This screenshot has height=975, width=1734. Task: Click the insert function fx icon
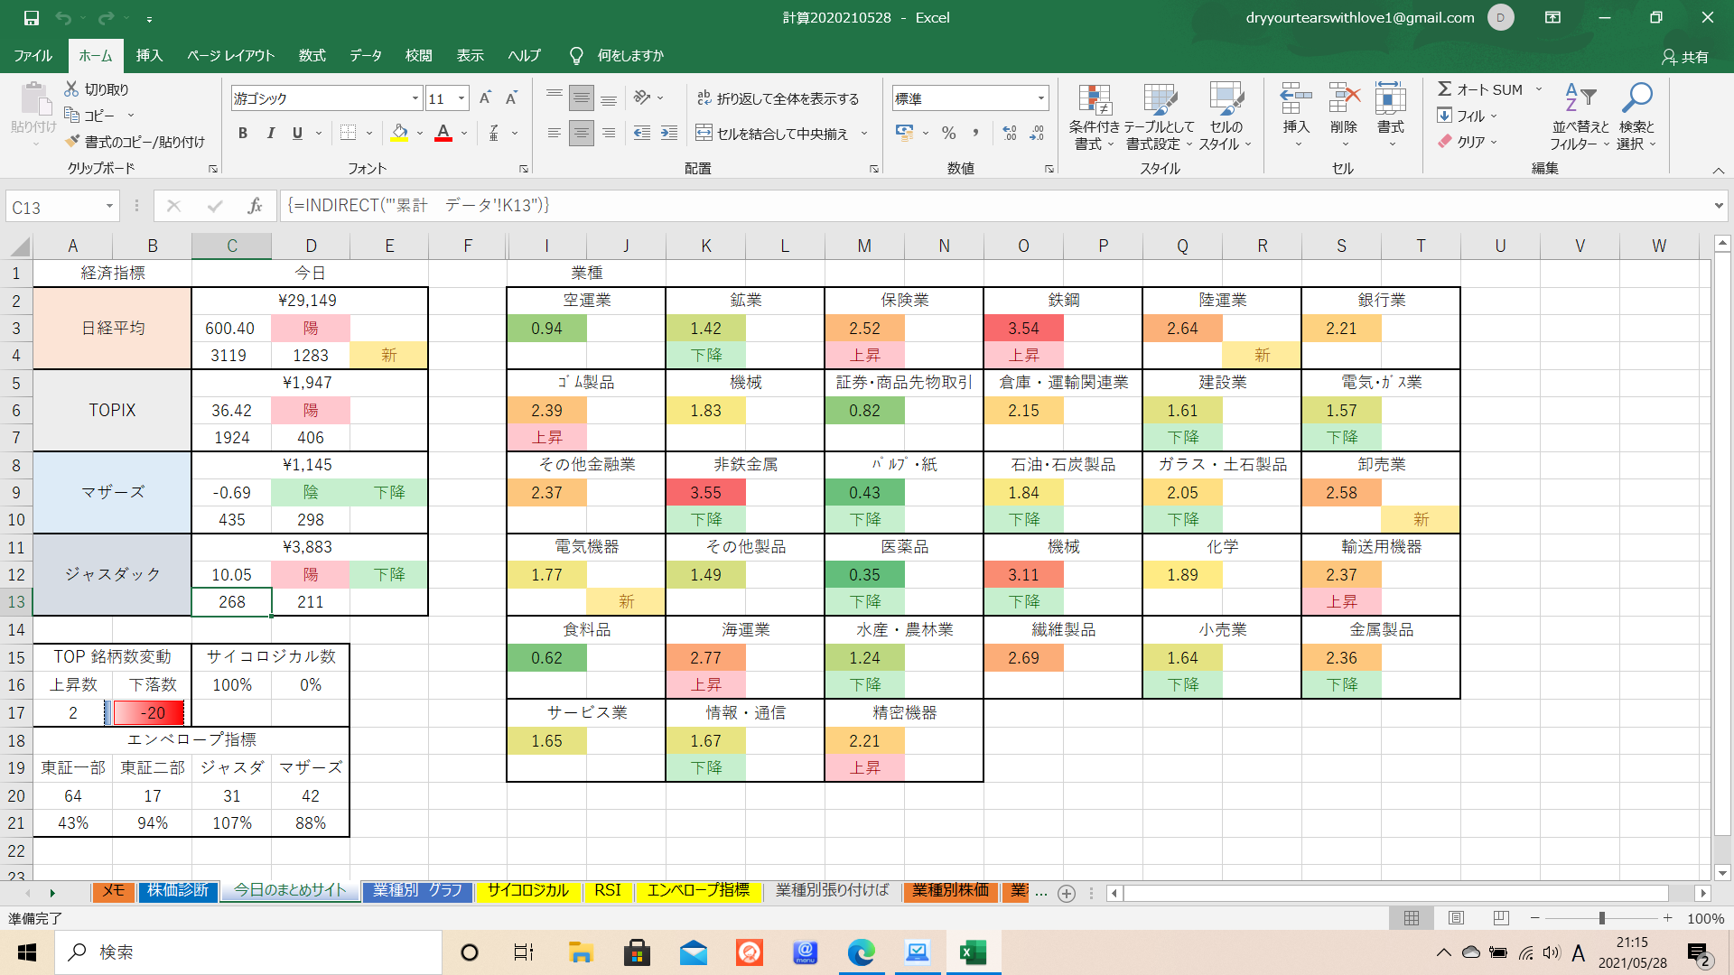point(255,206)
